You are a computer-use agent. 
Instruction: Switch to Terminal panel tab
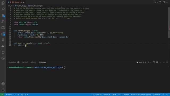42,62
